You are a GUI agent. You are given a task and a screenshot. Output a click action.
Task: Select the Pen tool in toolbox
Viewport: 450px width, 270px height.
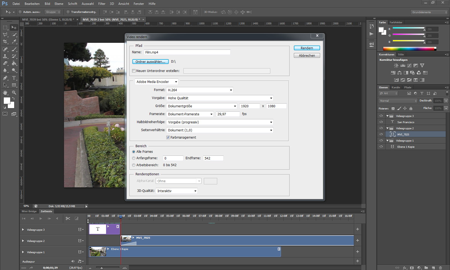(x=5, y=78)
